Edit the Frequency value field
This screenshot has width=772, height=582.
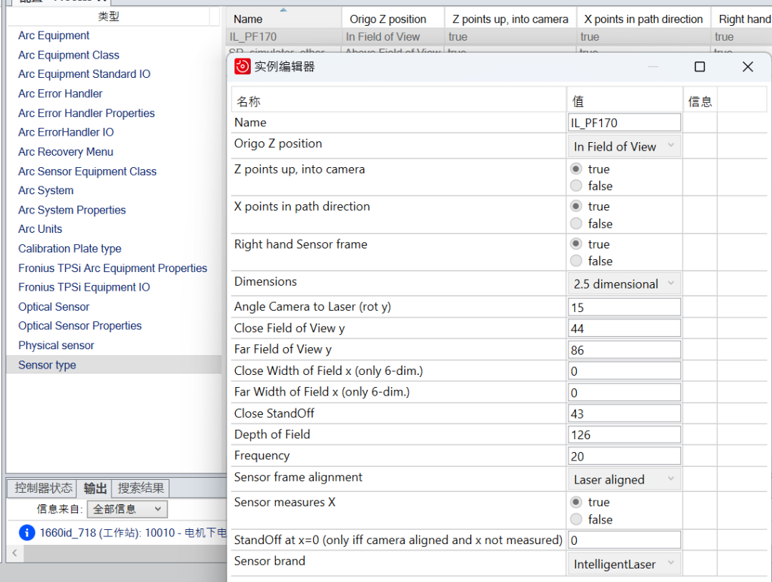click(x=624, y=456)
